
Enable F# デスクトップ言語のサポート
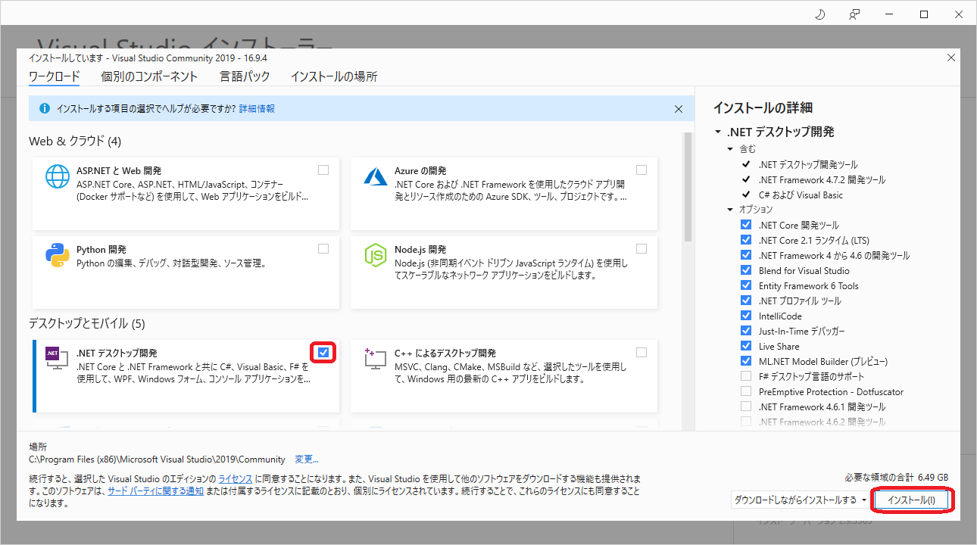tap(746, 376)
